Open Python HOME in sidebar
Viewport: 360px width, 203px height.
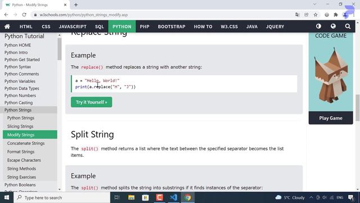pos(17,45)
